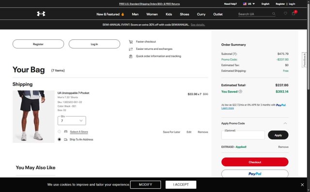
Task: Click I ACCEPT on the cookie banner
Action: (x=181, y=184)
